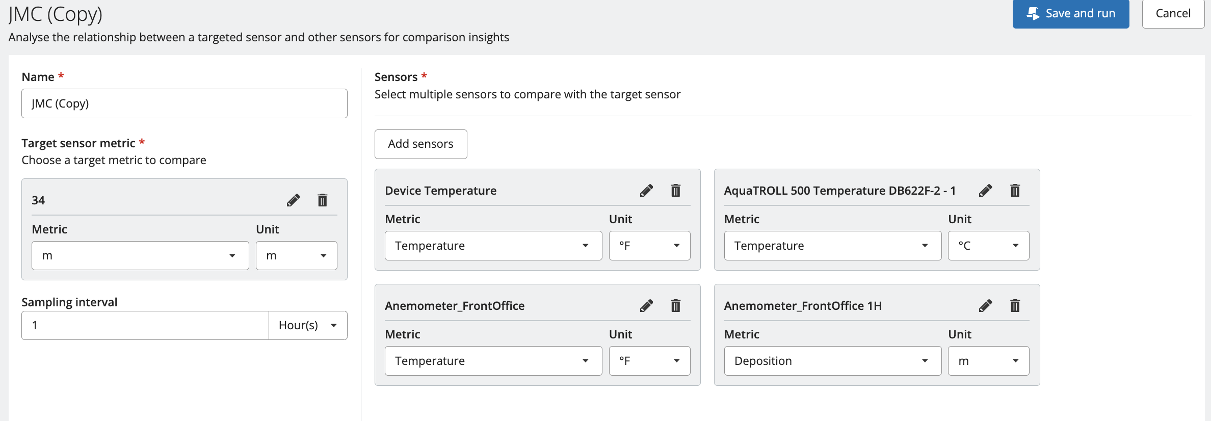Screen dimensions: 1211x421
Task: Edit the Anemometer_FrontOffice sensor
Action: [x=646, y=306]
